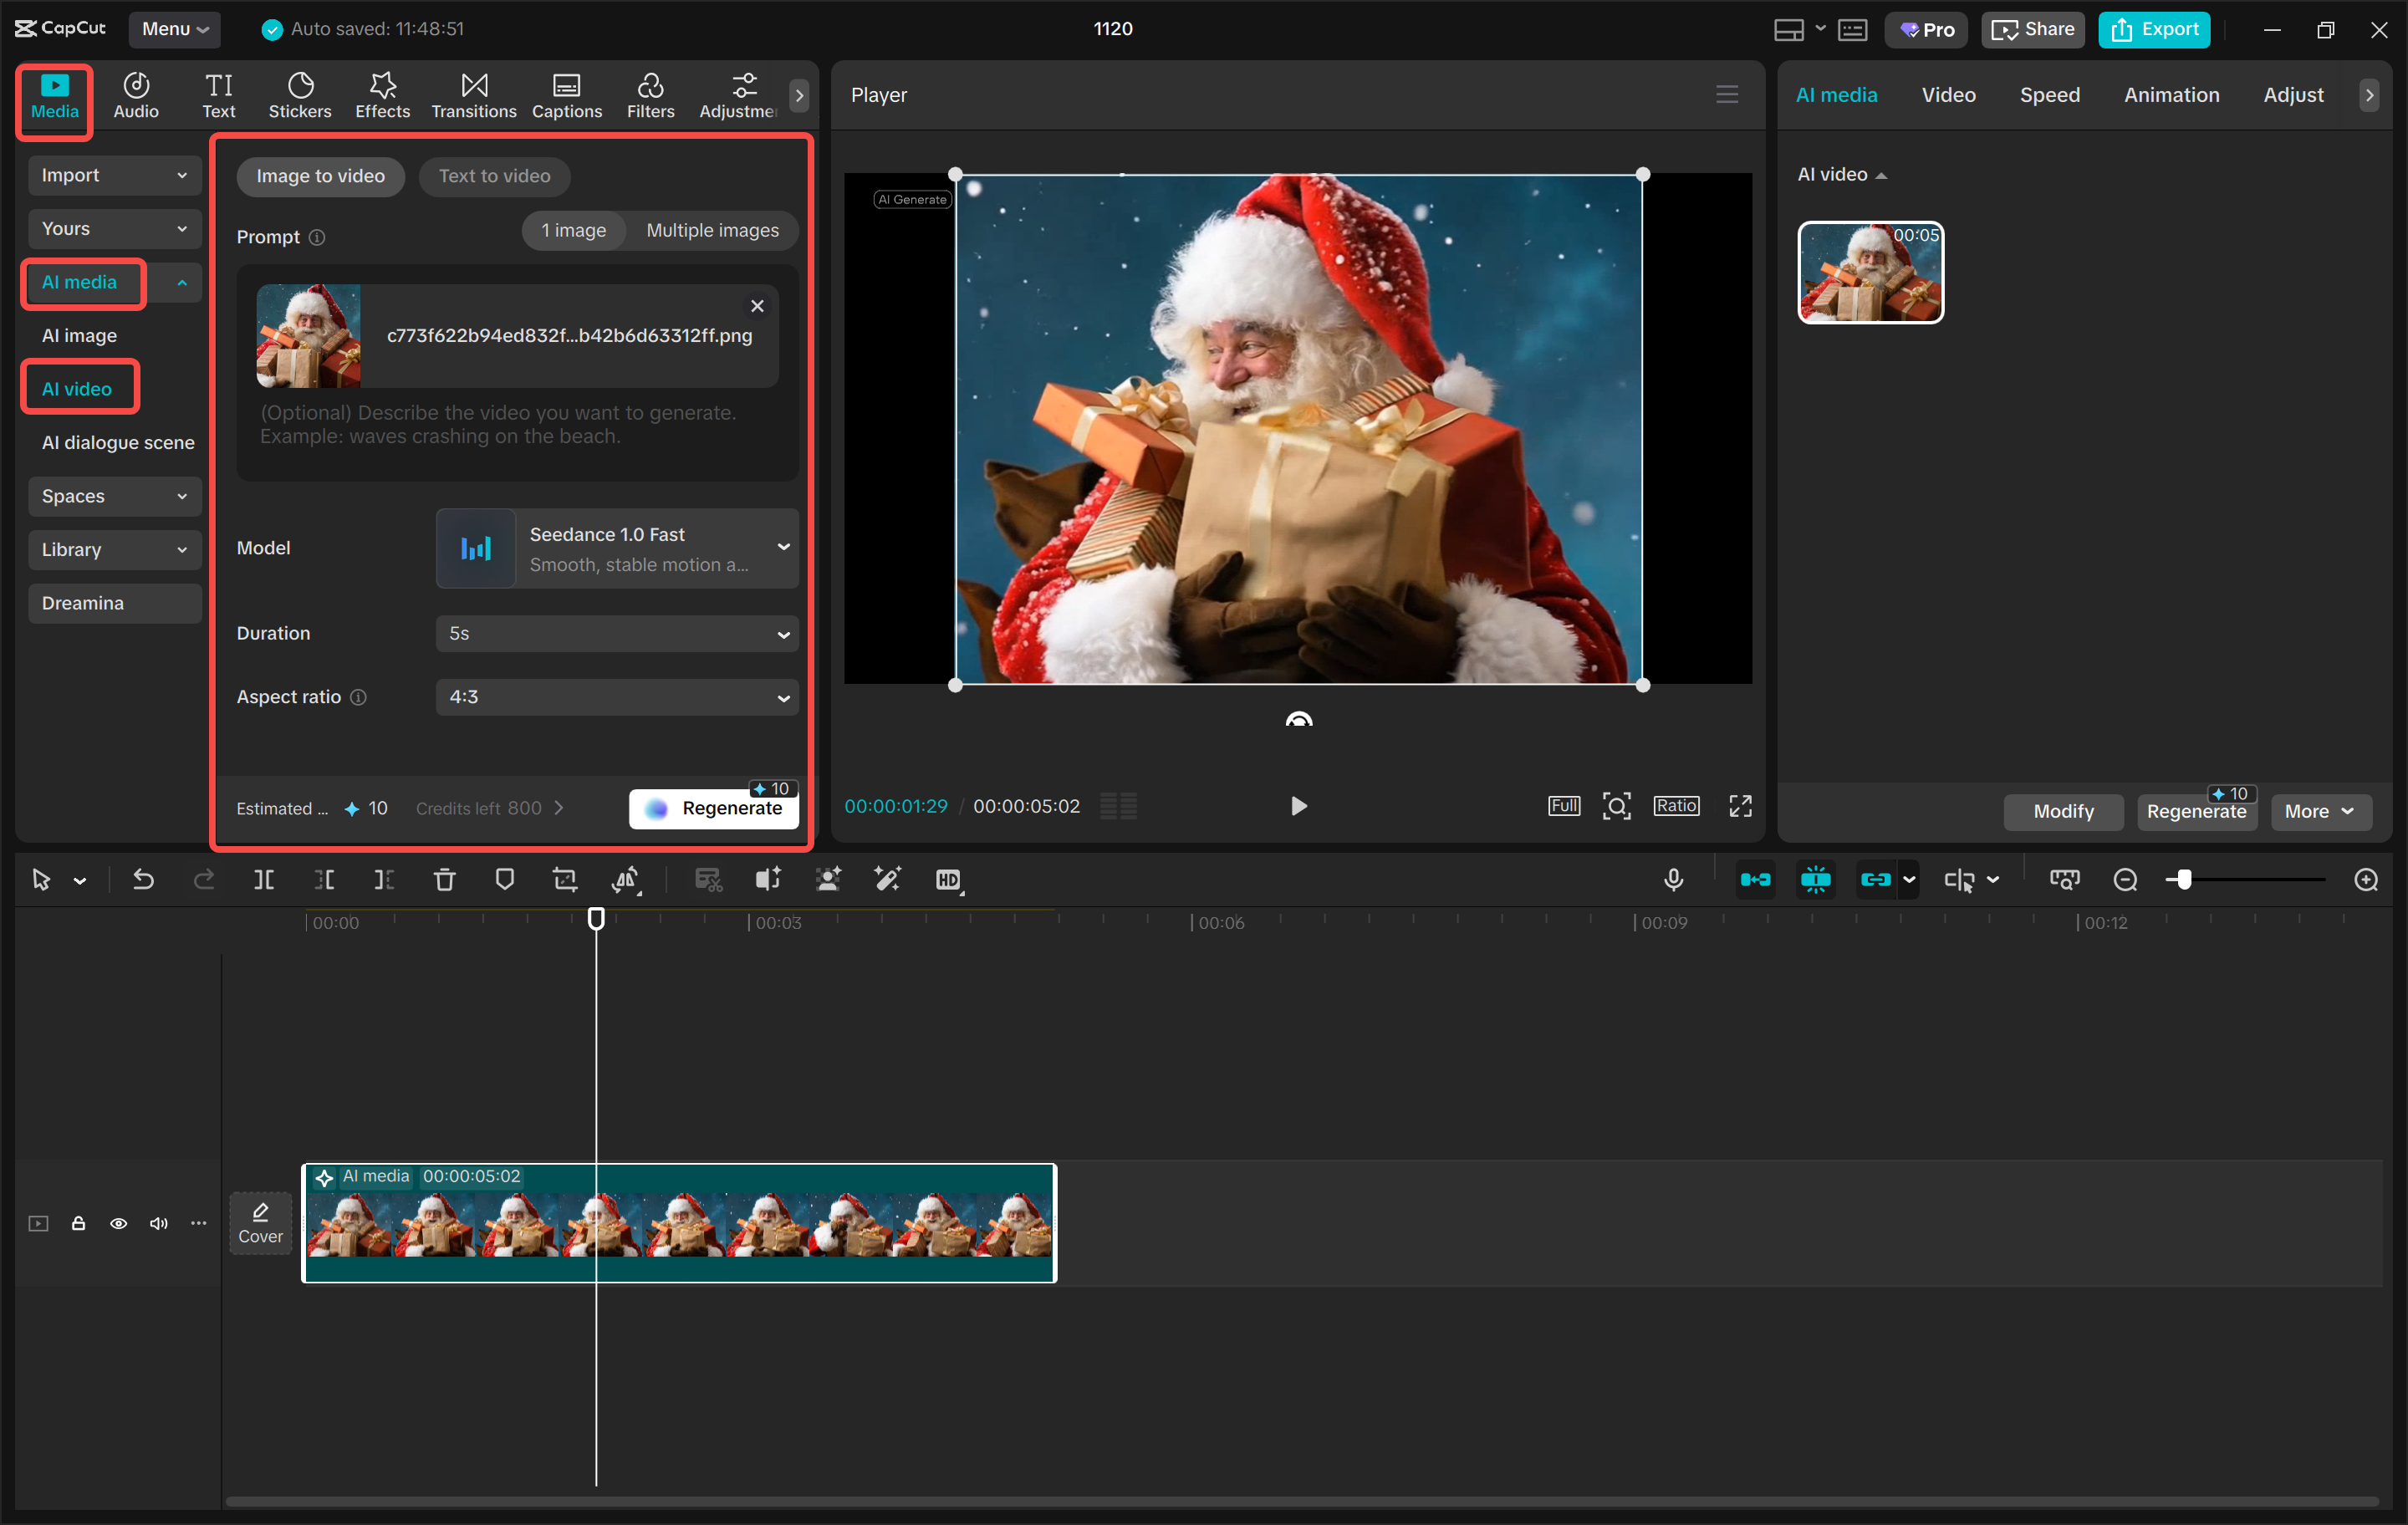Screen dimensions: 2408x1525
Task: Click the rotate handle below preview
Action: (x=1299, y=720)
